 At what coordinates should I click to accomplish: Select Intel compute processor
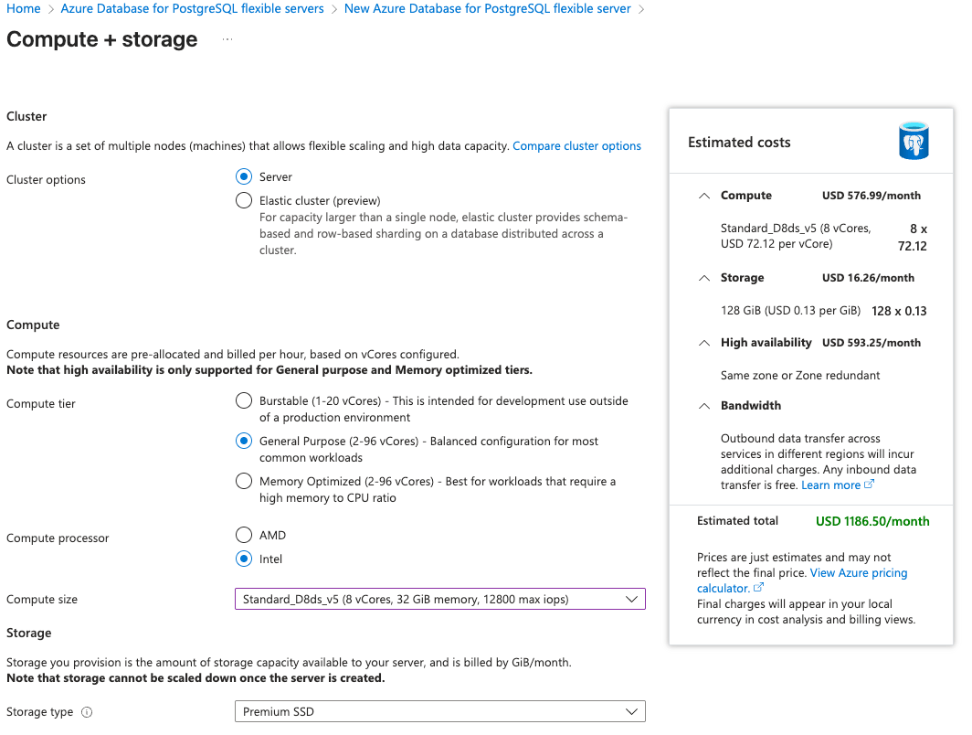click(x=244, y=559)
